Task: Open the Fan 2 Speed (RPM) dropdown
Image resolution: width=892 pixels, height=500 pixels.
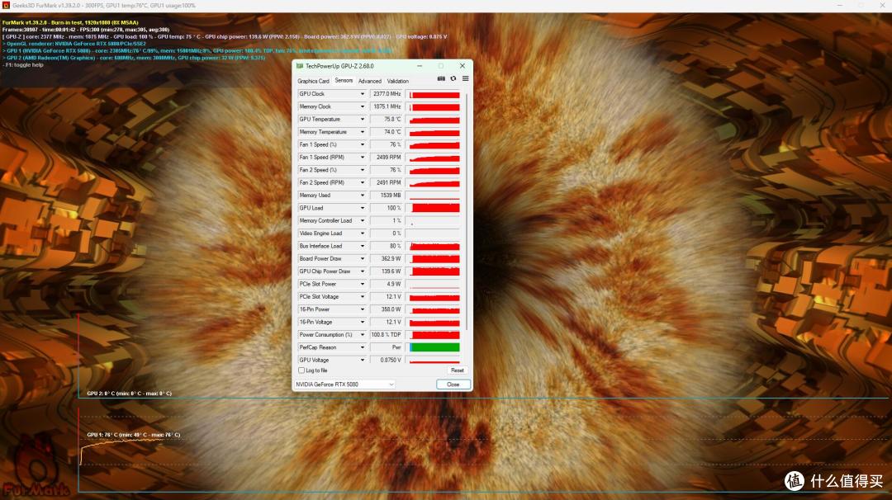Action: click(363, 183)
